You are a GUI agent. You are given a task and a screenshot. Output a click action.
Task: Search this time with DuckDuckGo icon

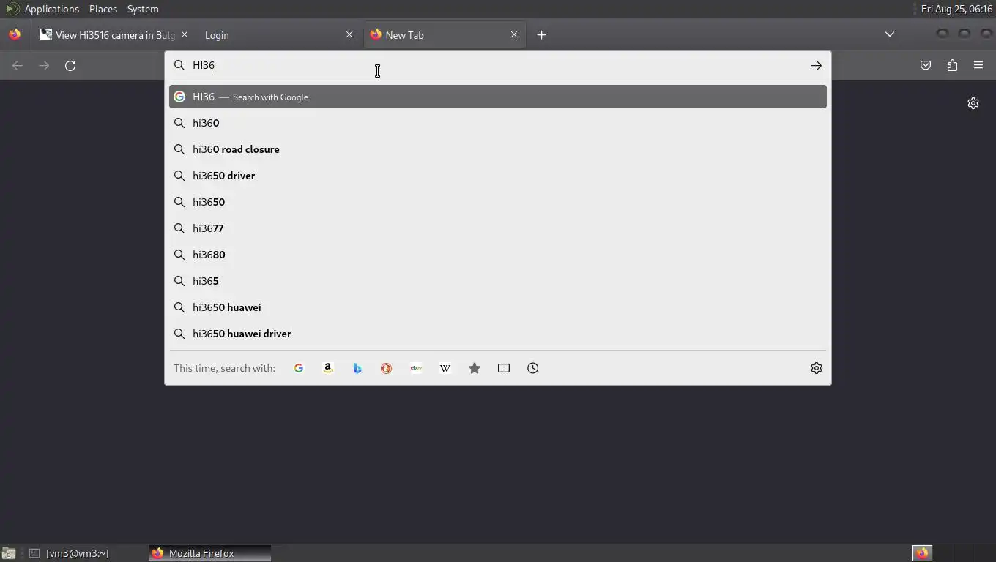[x=387, y=368]
